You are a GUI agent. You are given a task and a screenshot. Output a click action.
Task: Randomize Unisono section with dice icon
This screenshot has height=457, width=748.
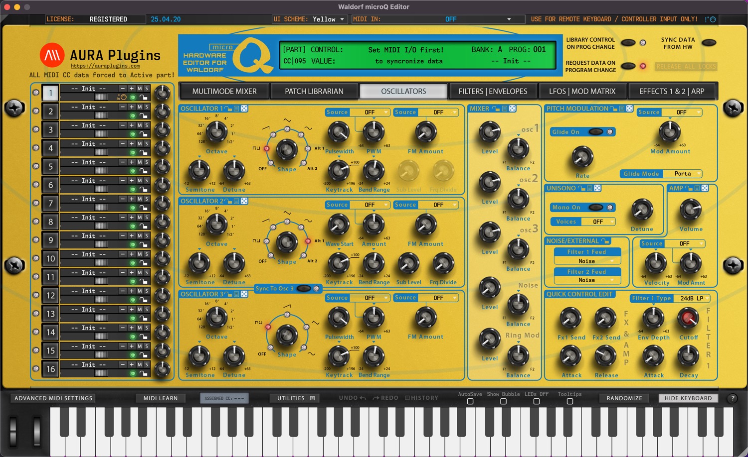click(x=597, y=188)
